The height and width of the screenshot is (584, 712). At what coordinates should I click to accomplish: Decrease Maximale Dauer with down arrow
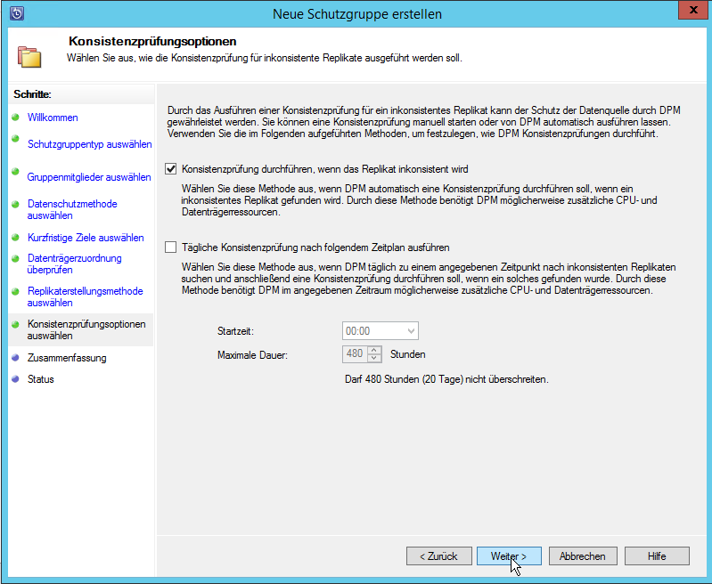(x=374, y=359)
